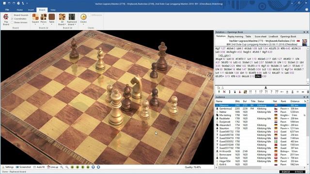This screenshot has width=310, height=174.
Task: Open the Notation panel options arrow
Action: click(x=304, y=32)
